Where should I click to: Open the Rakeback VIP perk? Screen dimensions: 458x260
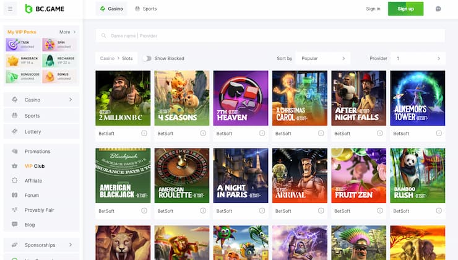[23, 61]
